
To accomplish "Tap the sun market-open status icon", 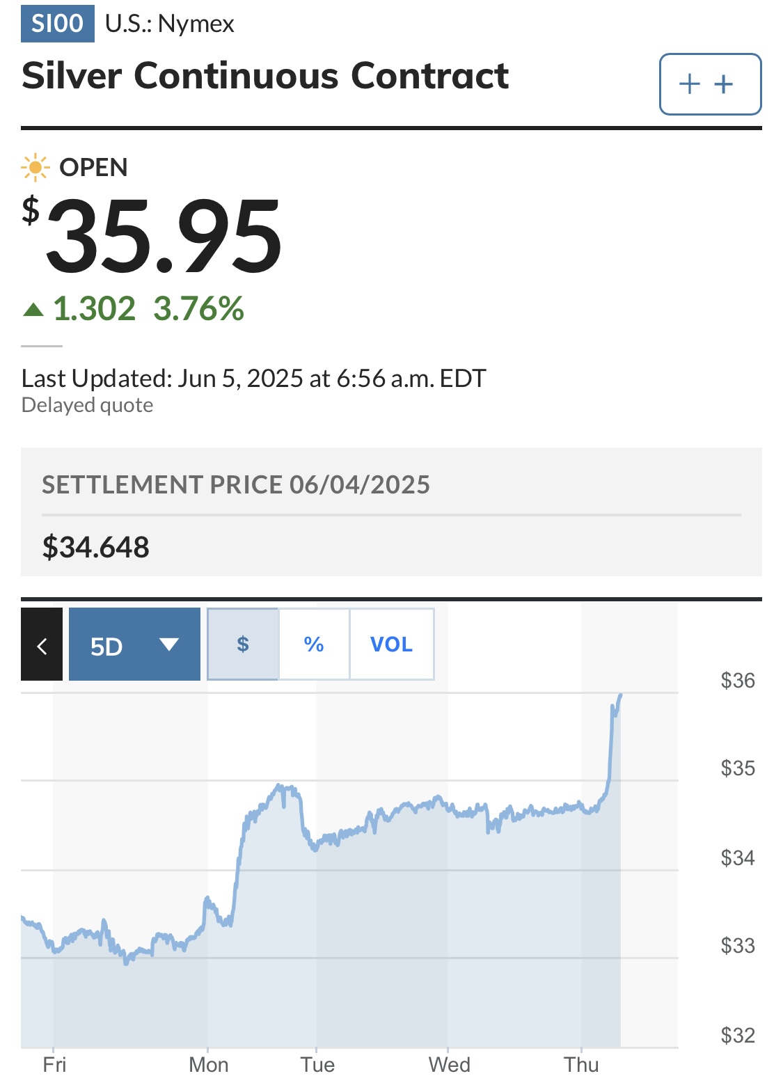I will [35, 168].
